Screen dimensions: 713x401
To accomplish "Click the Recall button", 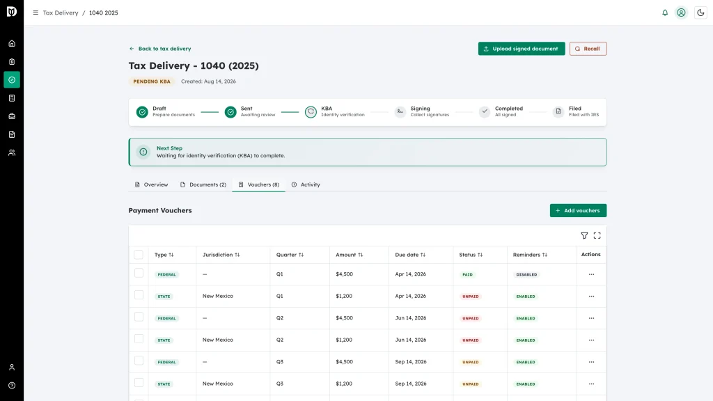I will tap(588, 49).
